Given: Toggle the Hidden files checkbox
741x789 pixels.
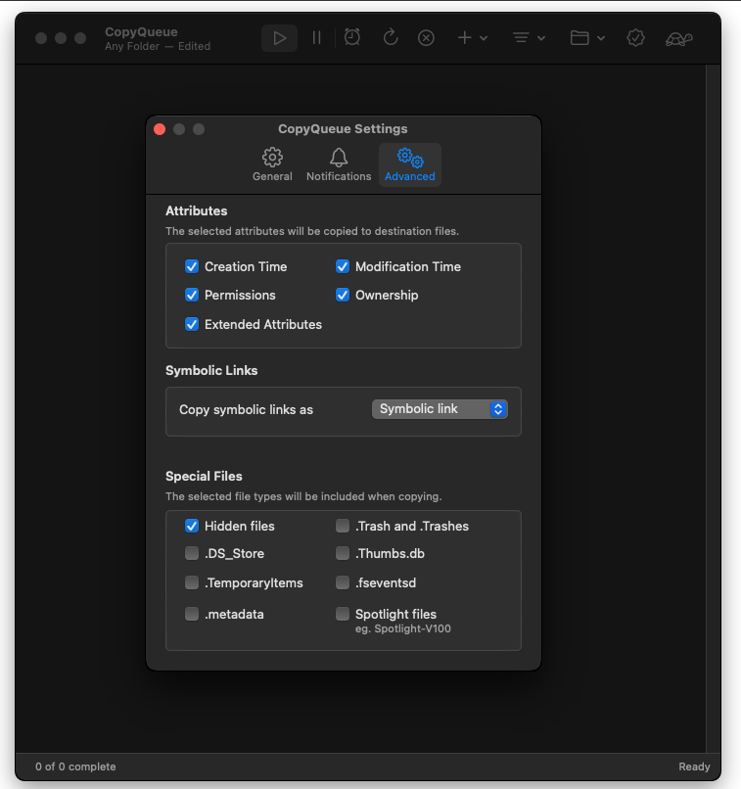Looking at the screenshot, I should click(192, 526).
